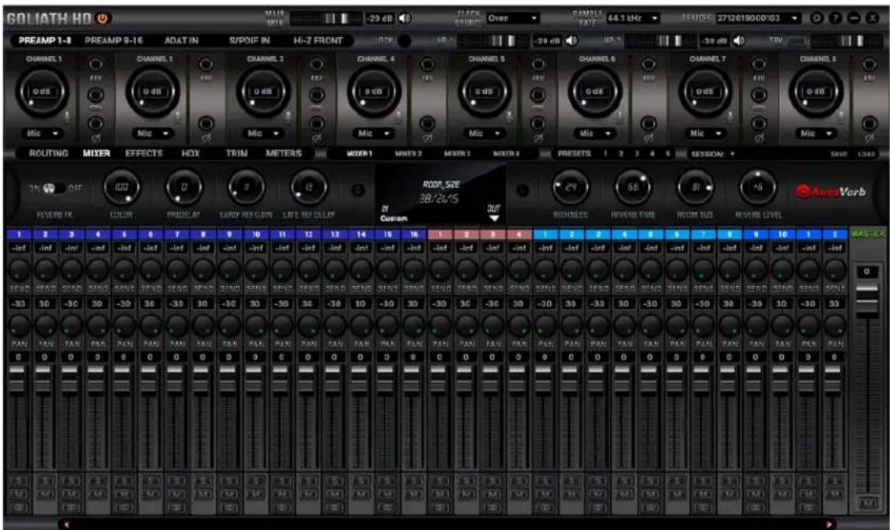890x530 pixels.
Task: Click the Send knob on pink strip 1
Action: (x=440, y=270)
